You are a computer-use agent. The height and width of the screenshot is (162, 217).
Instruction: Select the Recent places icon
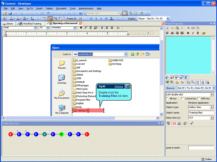(62, 65)
